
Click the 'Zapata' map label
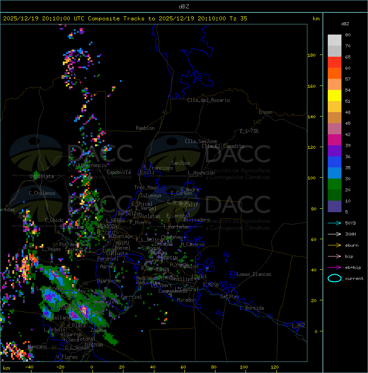98,330
